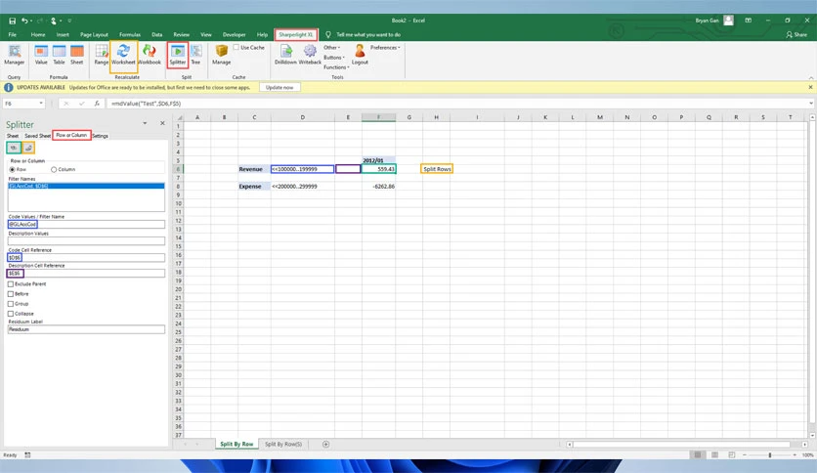
Task: Insert a Table formula
Action: 59,54
